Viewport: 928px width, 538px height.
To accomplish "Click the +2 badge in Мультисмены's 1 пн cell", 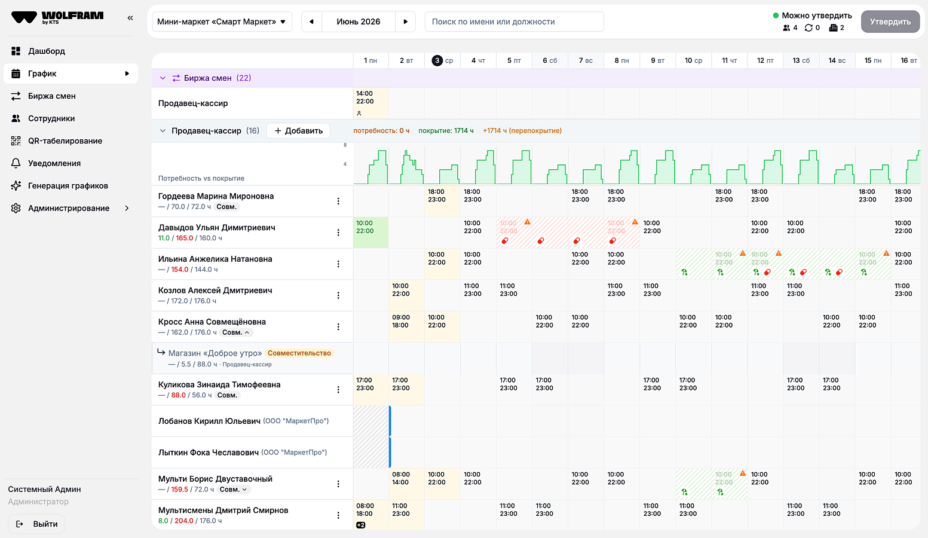I will coord(361,525).
